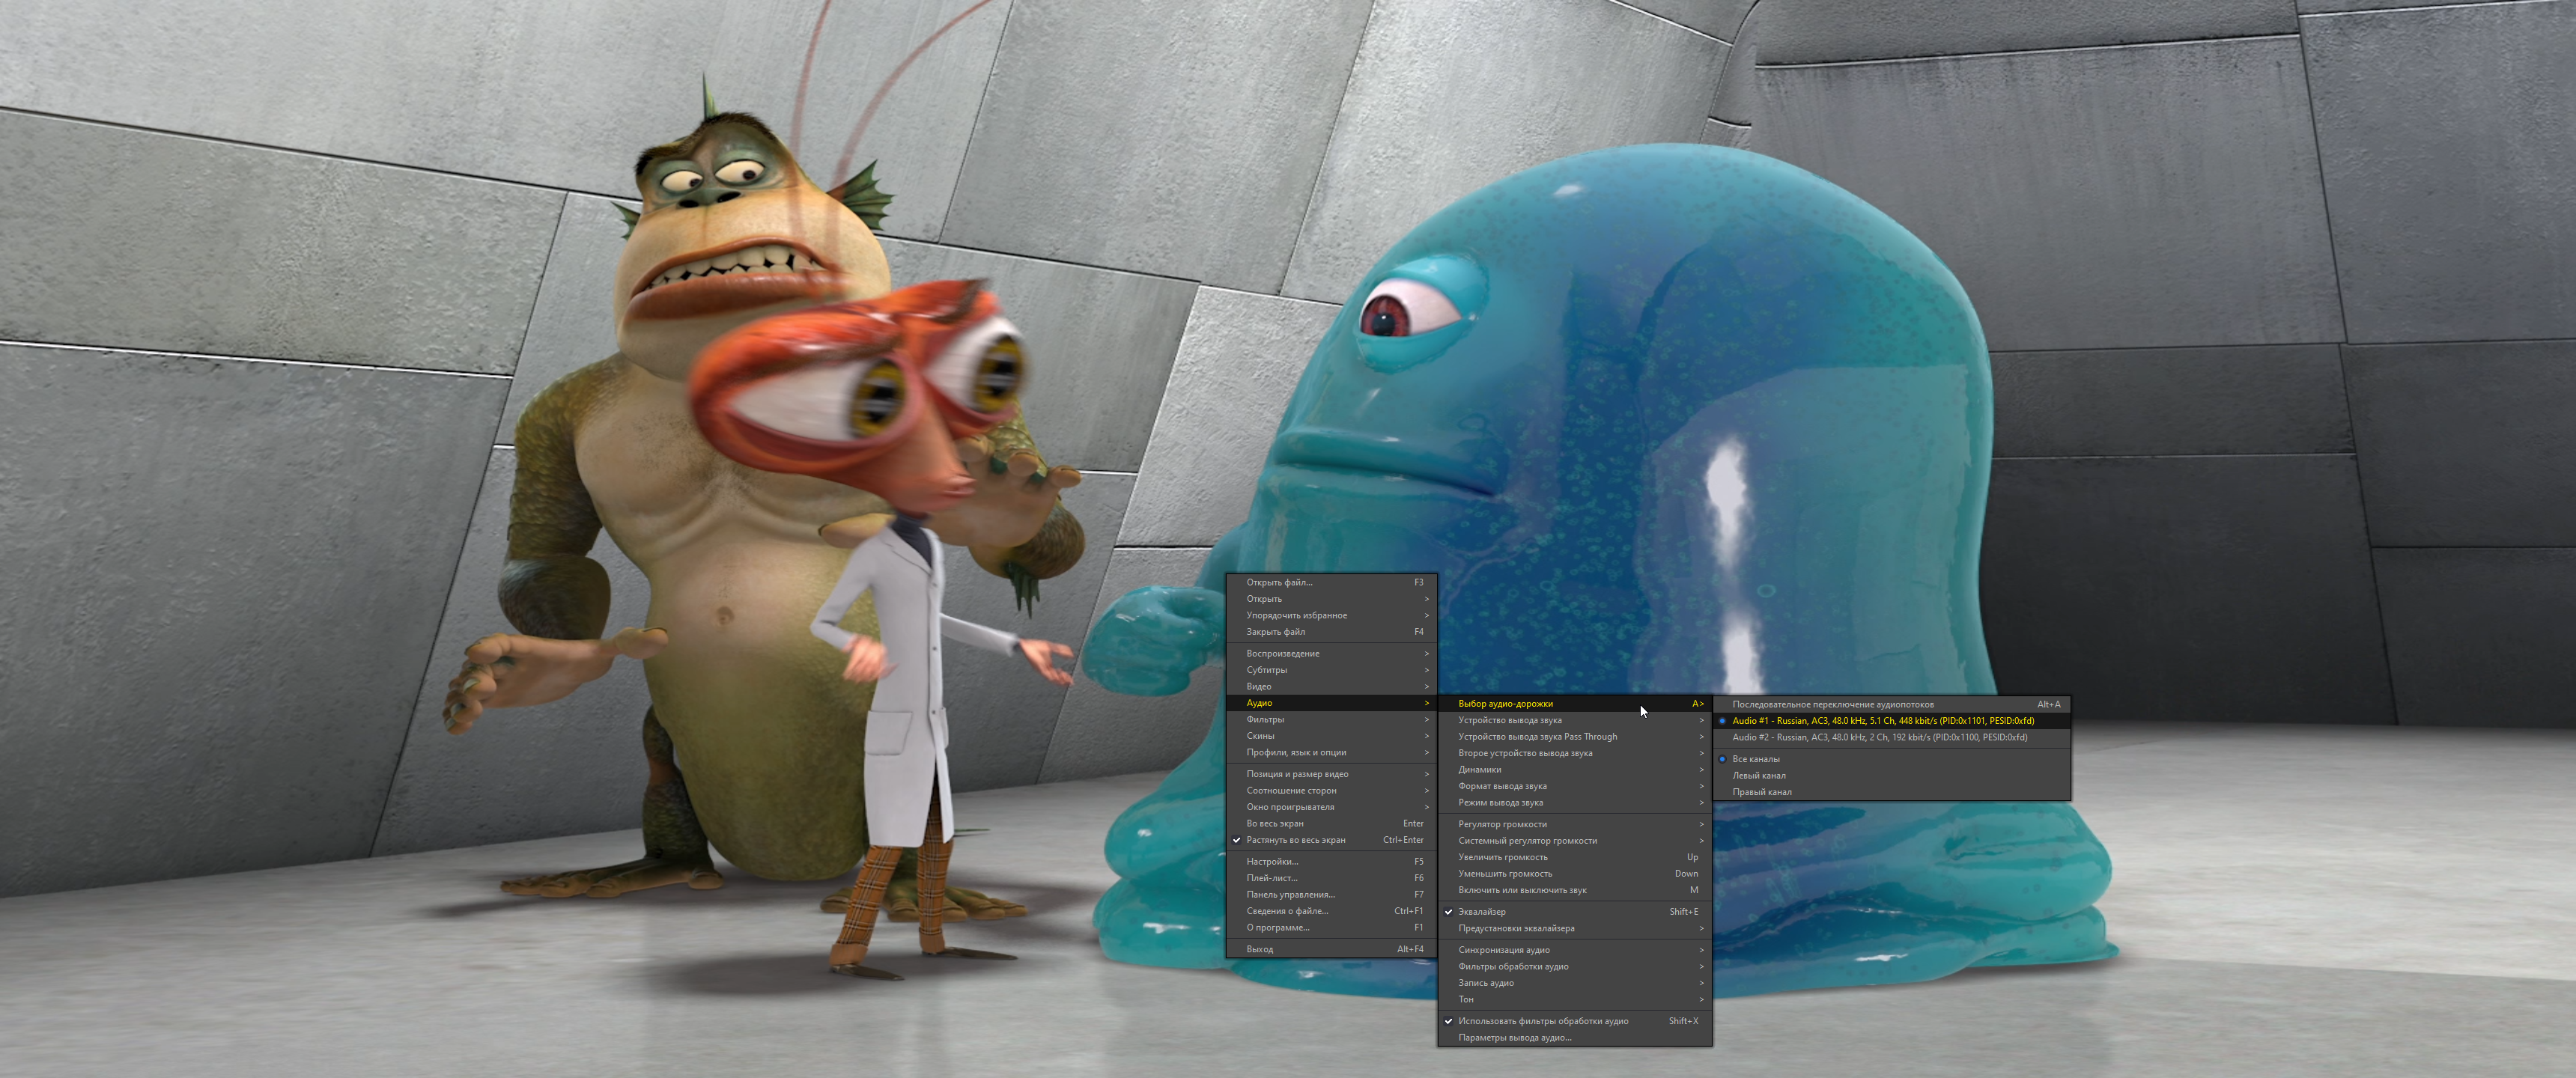This screenshot has width=2576, height=1078.
Task: Open Настройки... from the context menu
Action: click(1272, 861)
